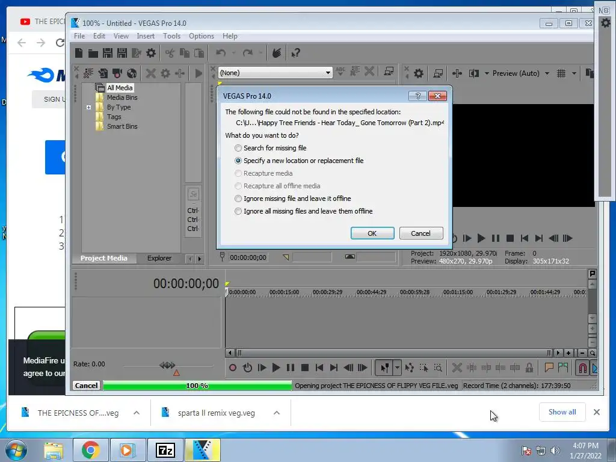
Task: Open the edit tool selector dropdown arrow
Action: [397, 368]
